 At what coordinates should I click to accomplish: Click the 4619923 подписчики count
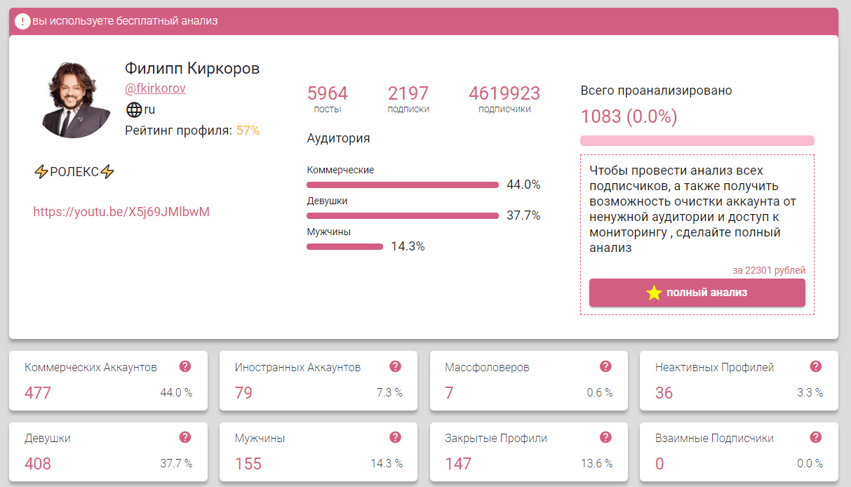coord(504,94)
